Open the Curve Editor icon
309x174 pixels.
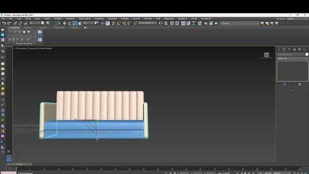(x=188, y=23)
